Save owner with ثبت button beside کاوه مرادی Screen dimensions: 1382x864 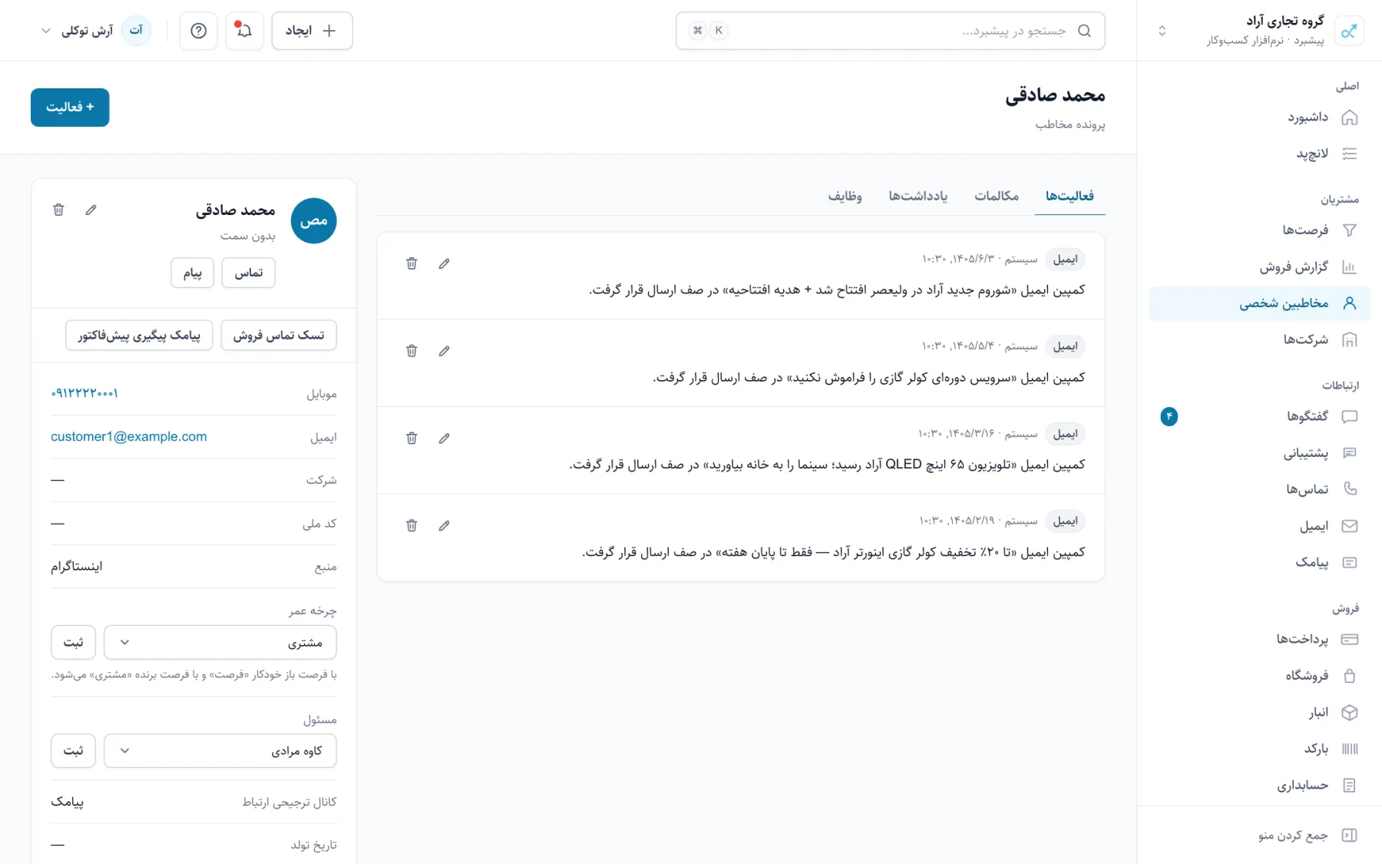point(73,750)
